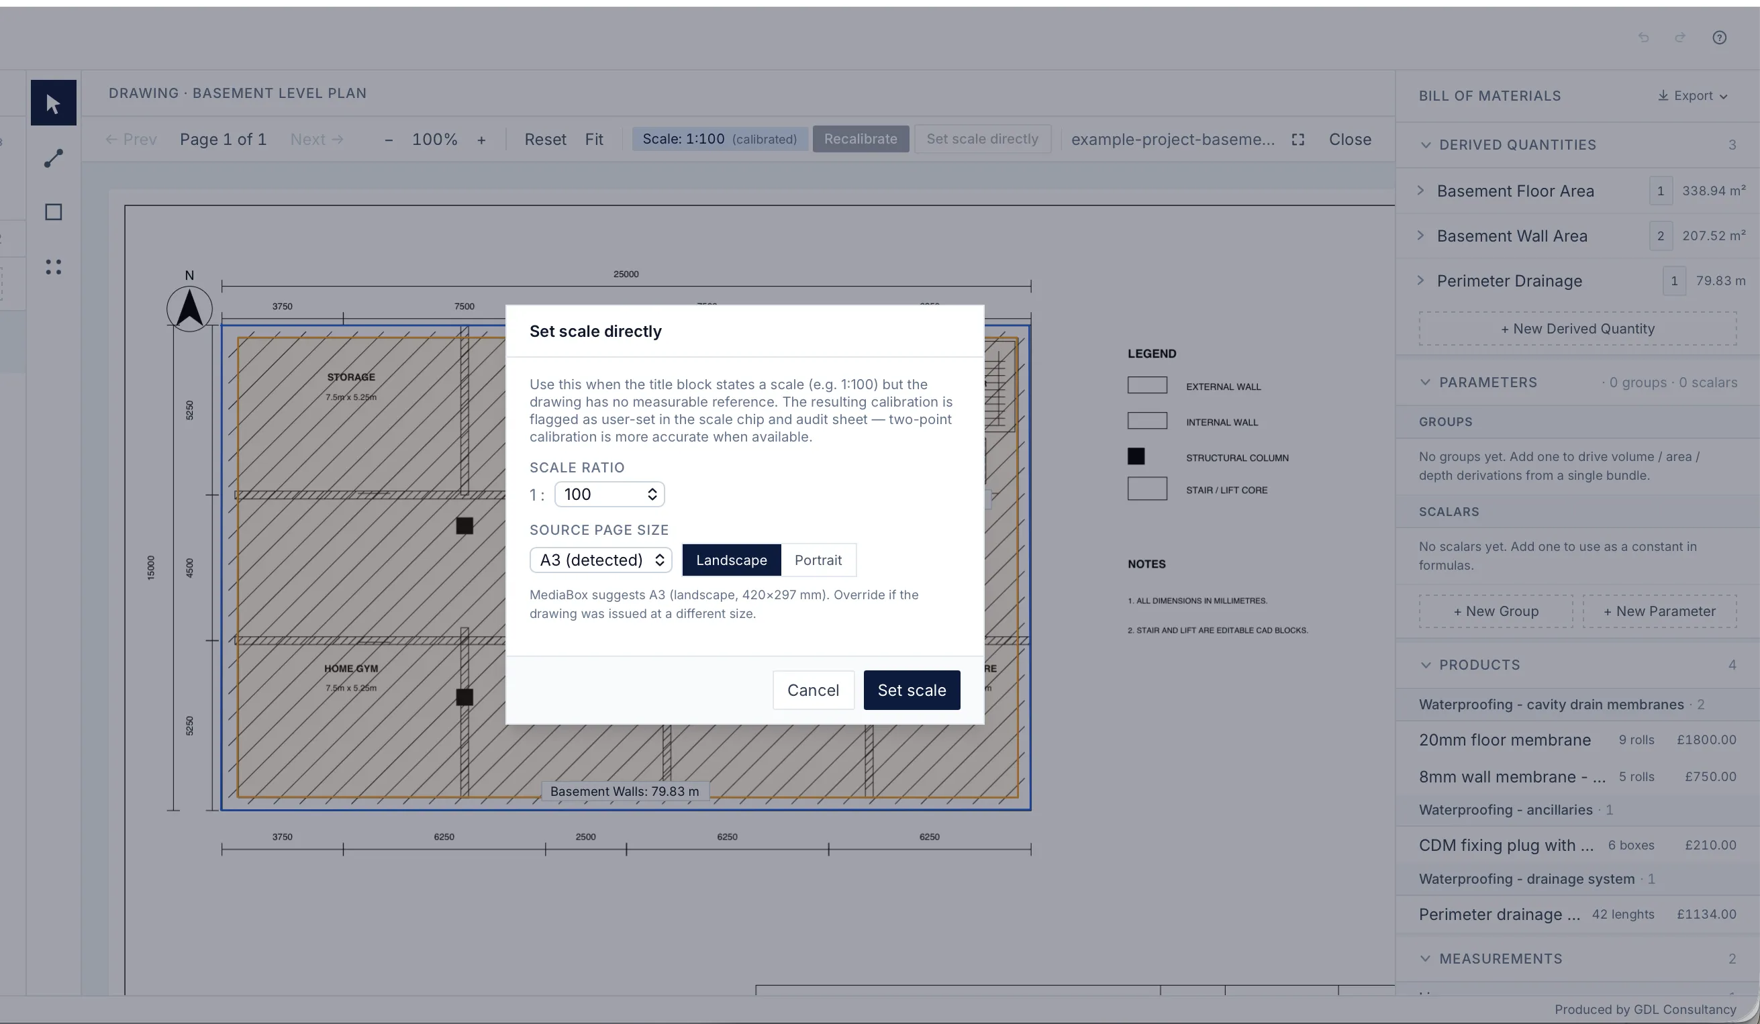Click Reset view in toolbar

coord(545,140)
